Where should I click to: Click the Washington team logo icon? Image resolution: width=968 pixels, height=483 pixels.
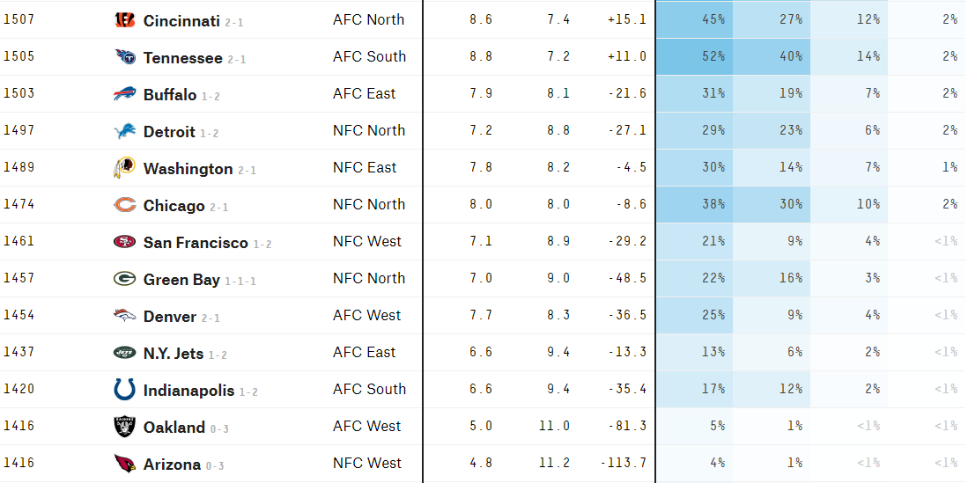(124, 168)
